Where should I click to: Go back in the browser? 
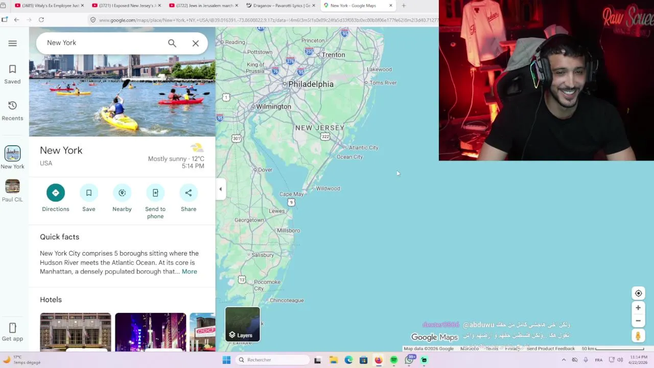tap(16, 20)
